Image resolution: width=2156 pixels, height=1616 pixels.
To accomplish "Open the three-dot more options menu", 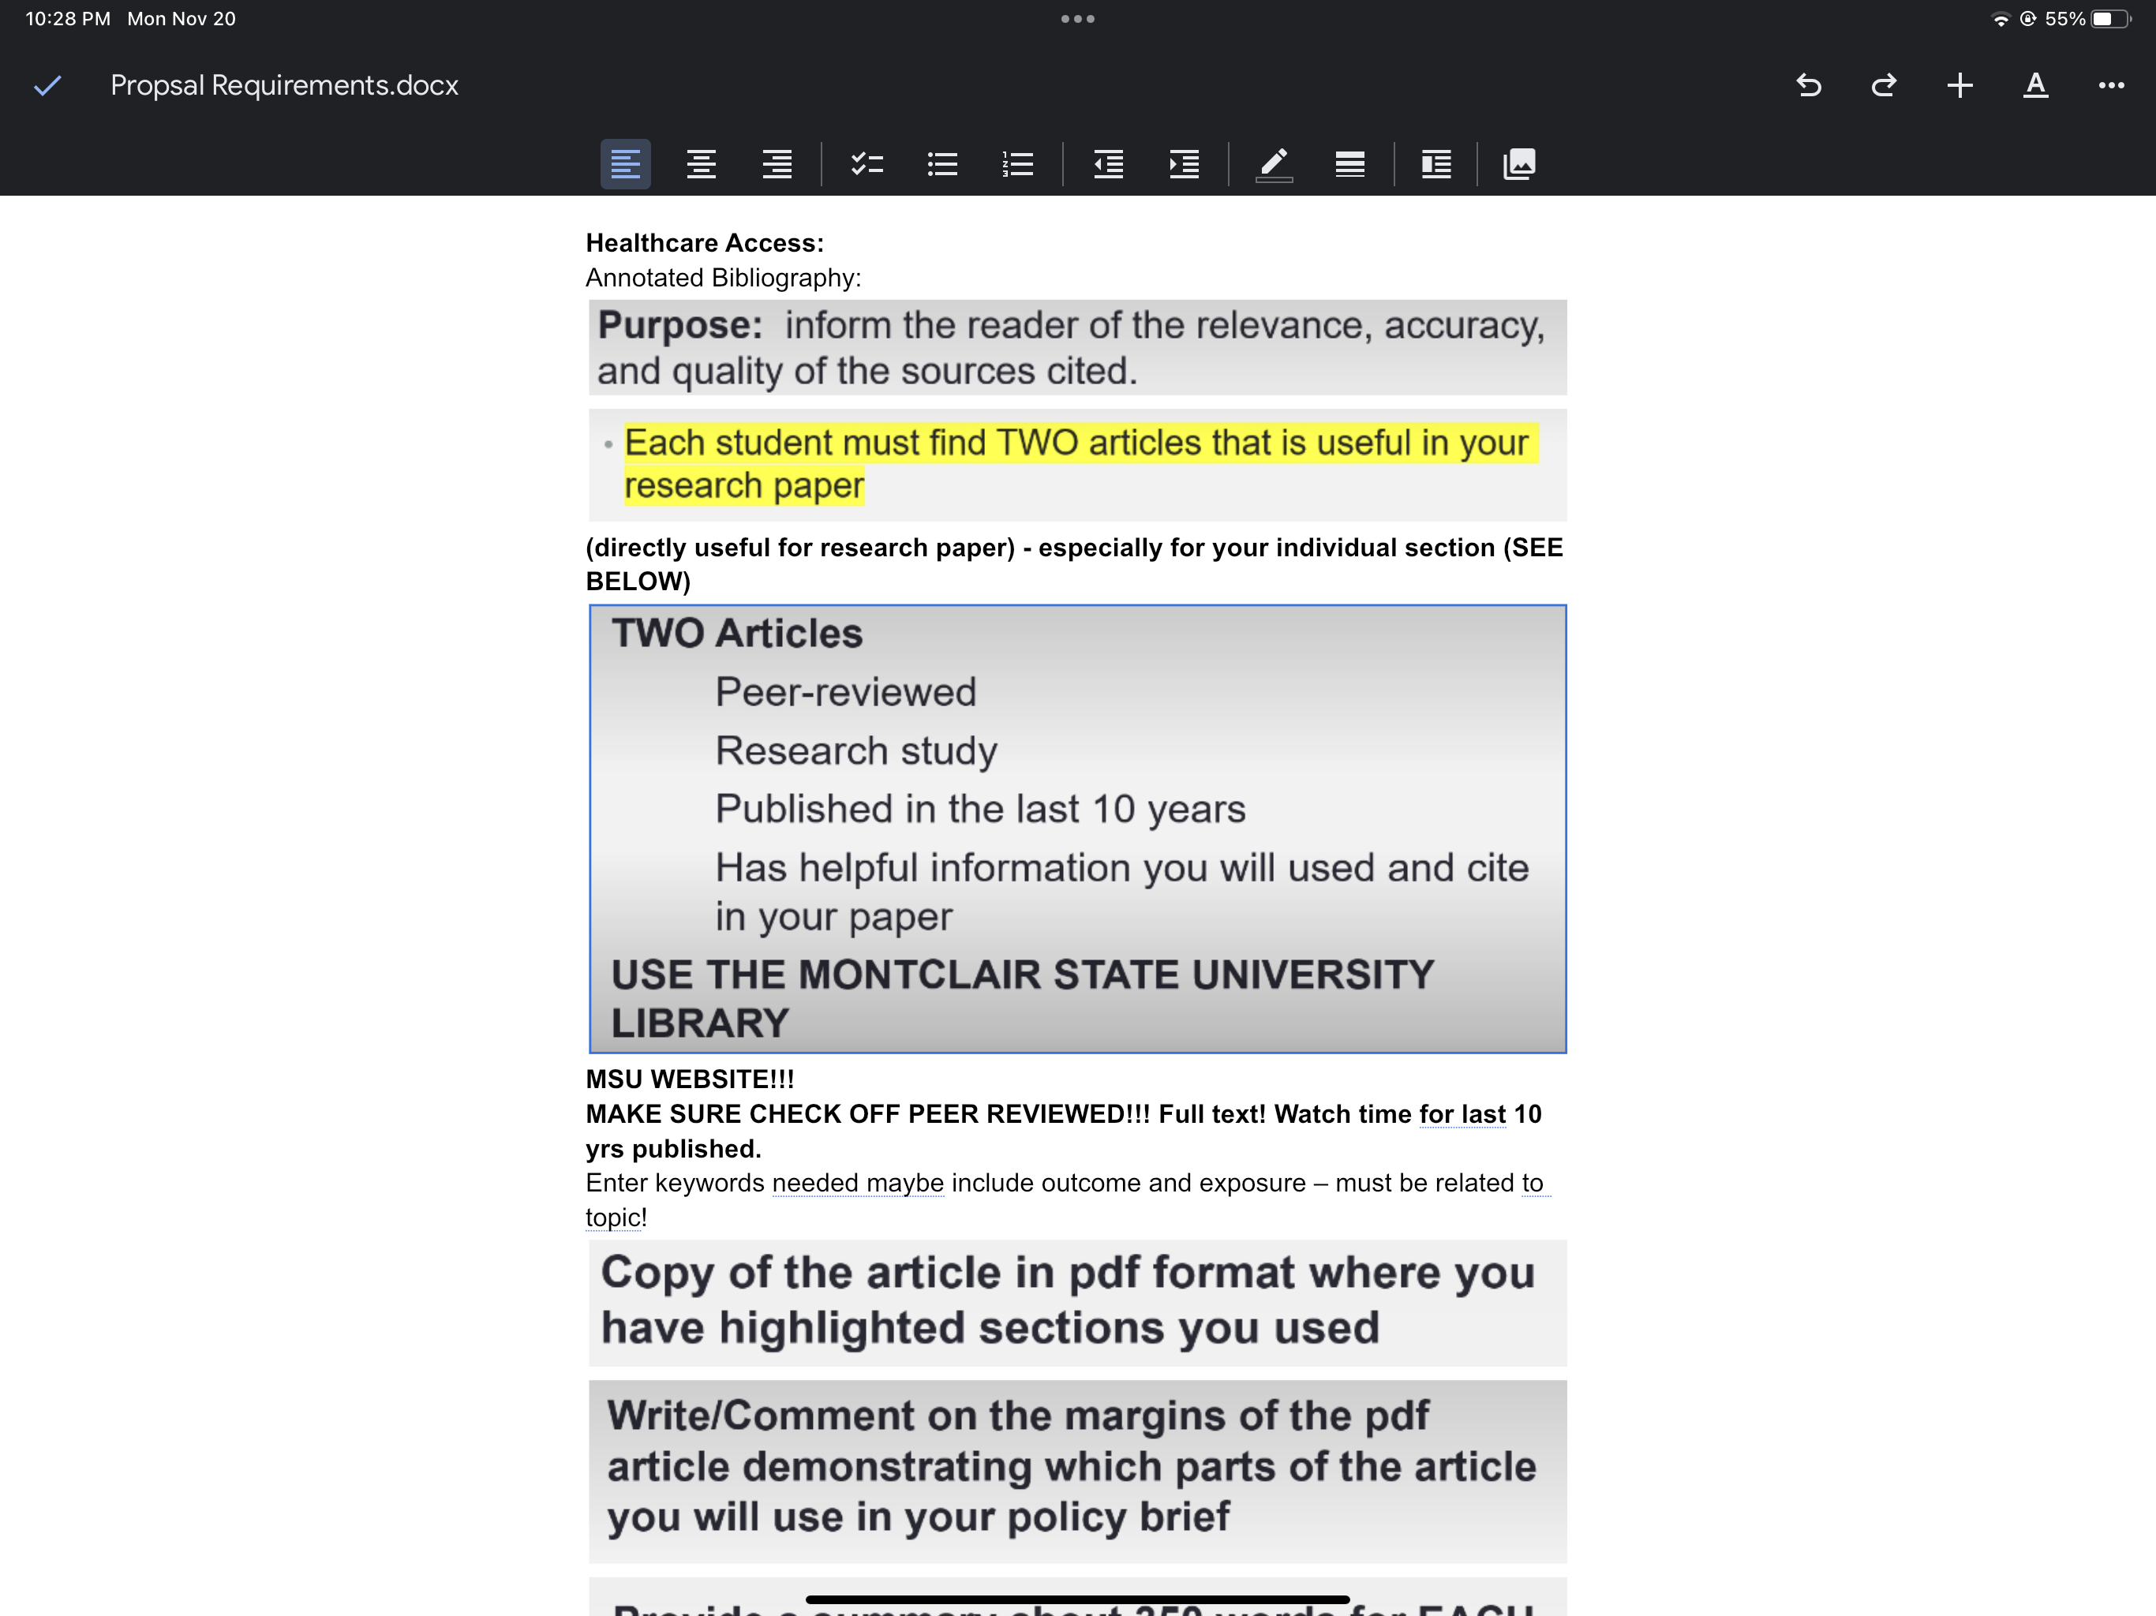I will pyautogui.click(x=2110, y=86).
